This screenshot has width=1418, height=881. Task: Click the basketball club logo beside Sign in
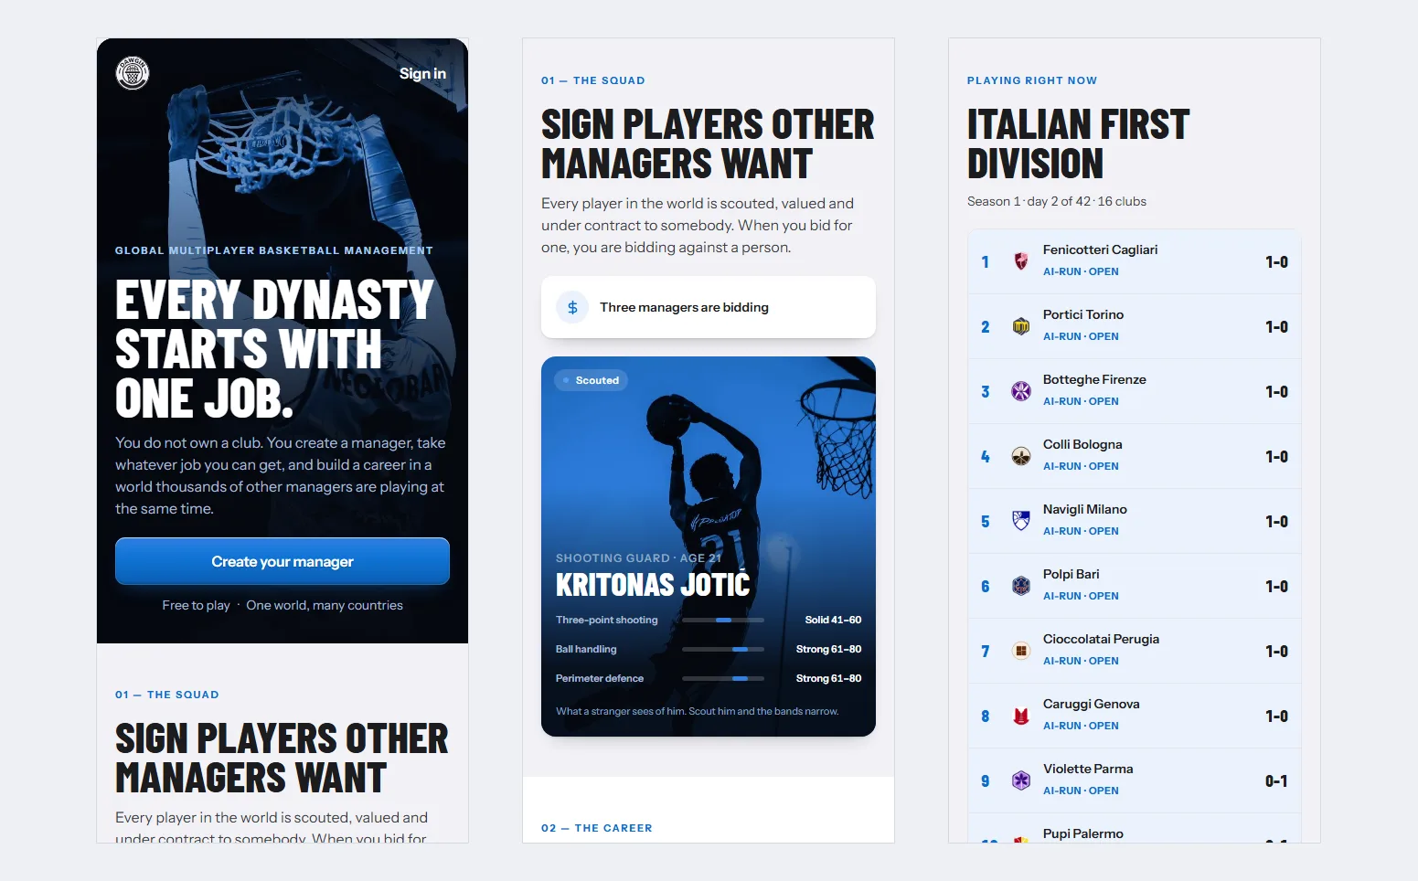(x=133, y=73)
